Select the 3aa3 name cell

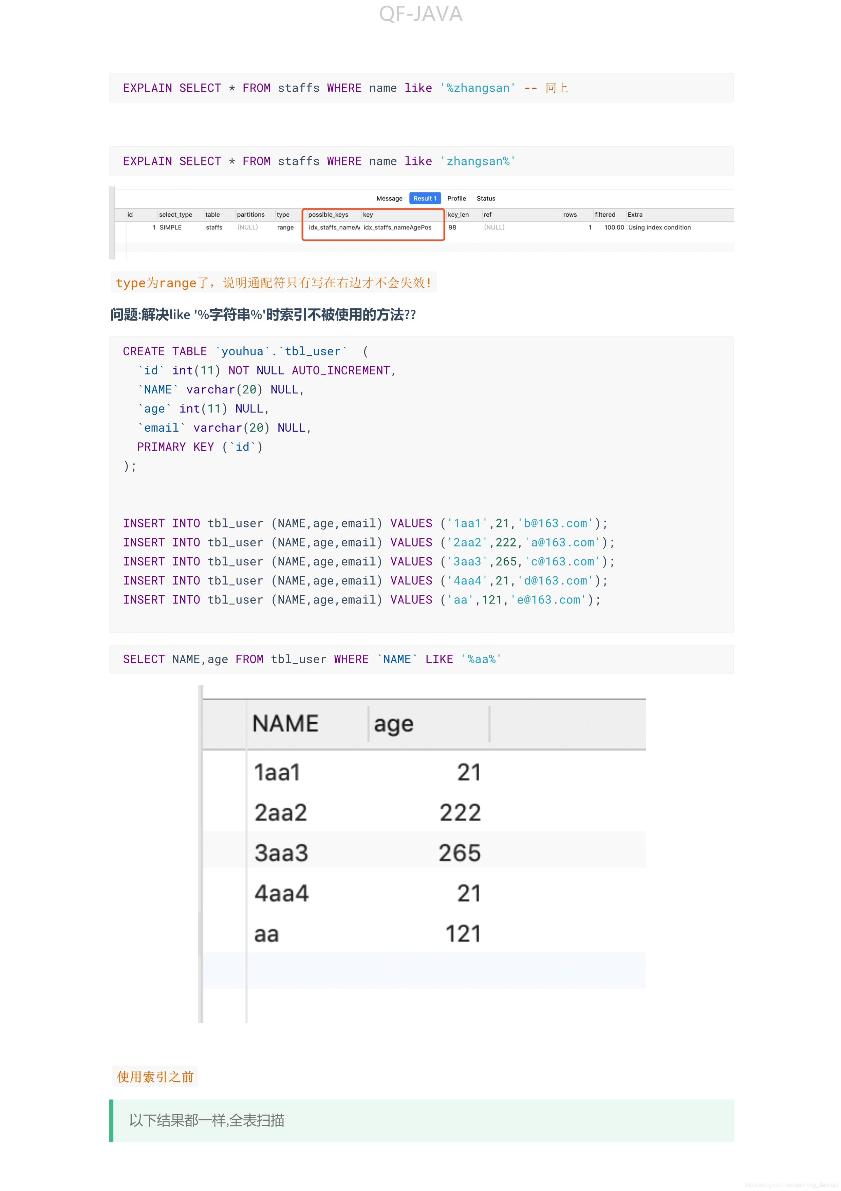click(281, 853)
